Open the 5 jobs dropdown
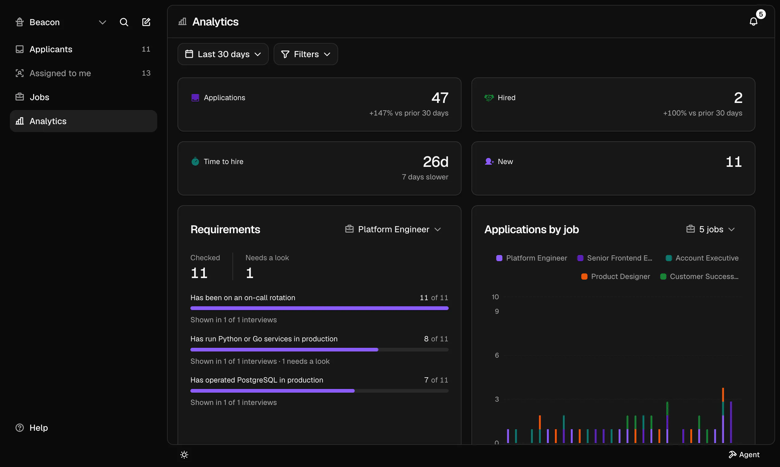 (x=711, y=229)
